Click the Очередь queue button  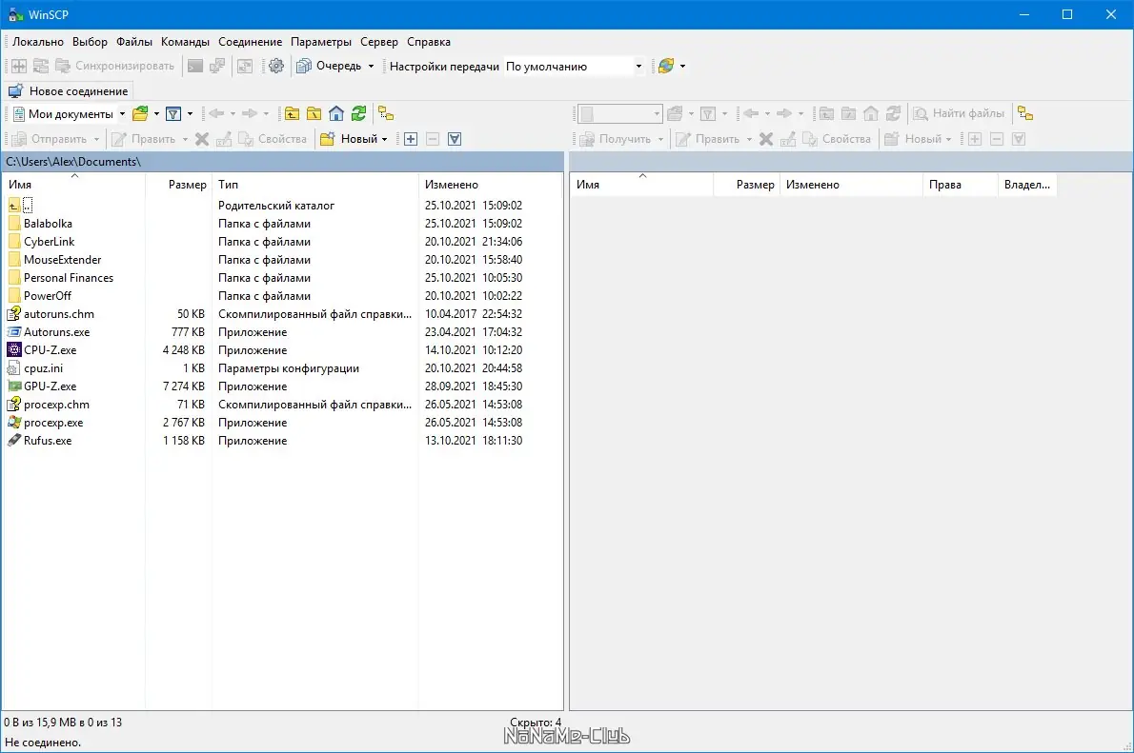click(x=329, y=66)
